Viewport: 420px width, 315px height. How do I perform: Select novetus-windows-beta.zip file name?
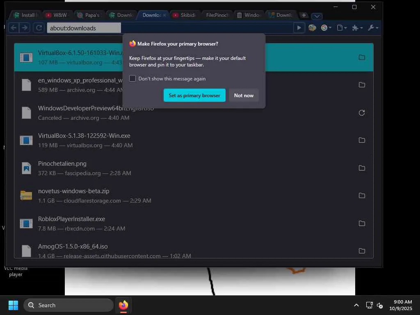pyautogui.click(x=74, y=191)
